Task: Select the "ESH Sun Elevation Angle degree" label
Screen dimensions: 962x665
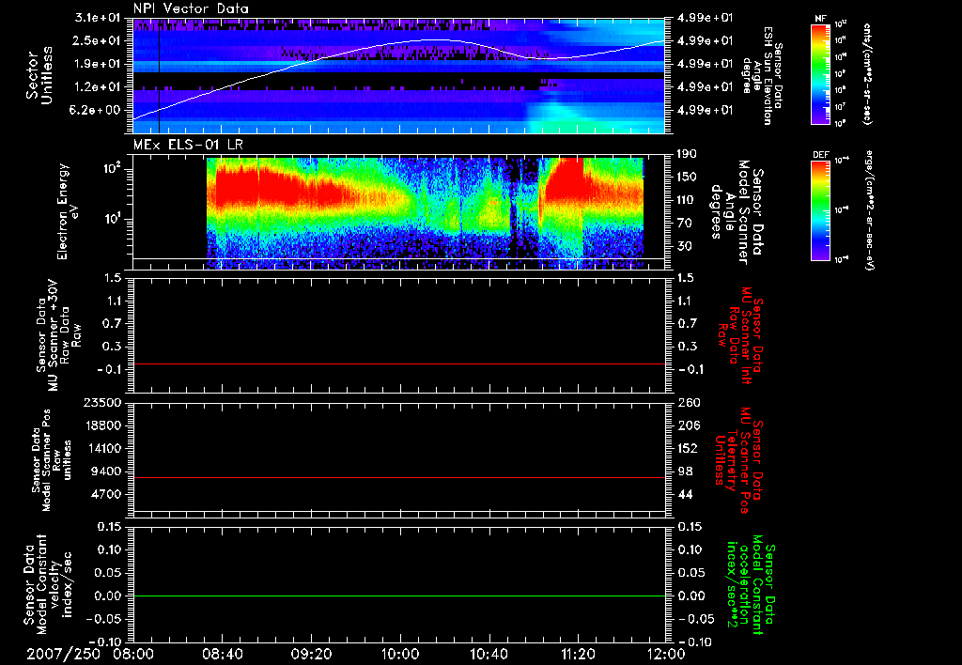Action: click(x=765, y=75)
